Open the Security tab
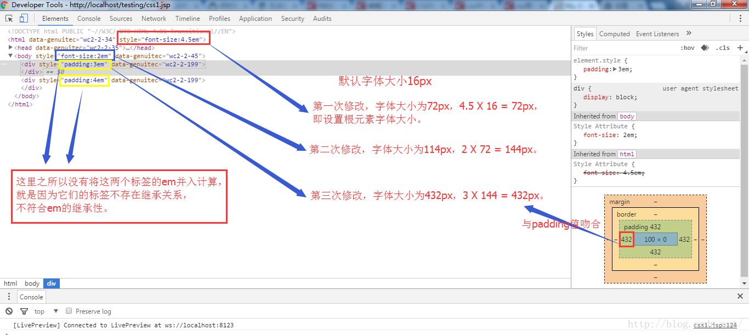Viewport: 749px width, 335px height. [x=293, y=18]
